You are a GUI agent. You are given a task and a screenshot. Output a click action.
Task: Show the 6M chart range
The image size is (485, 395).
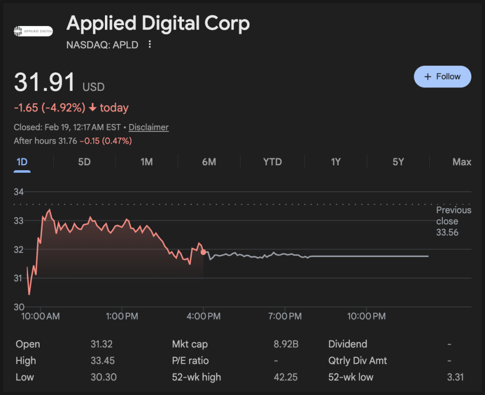(209, 162)
